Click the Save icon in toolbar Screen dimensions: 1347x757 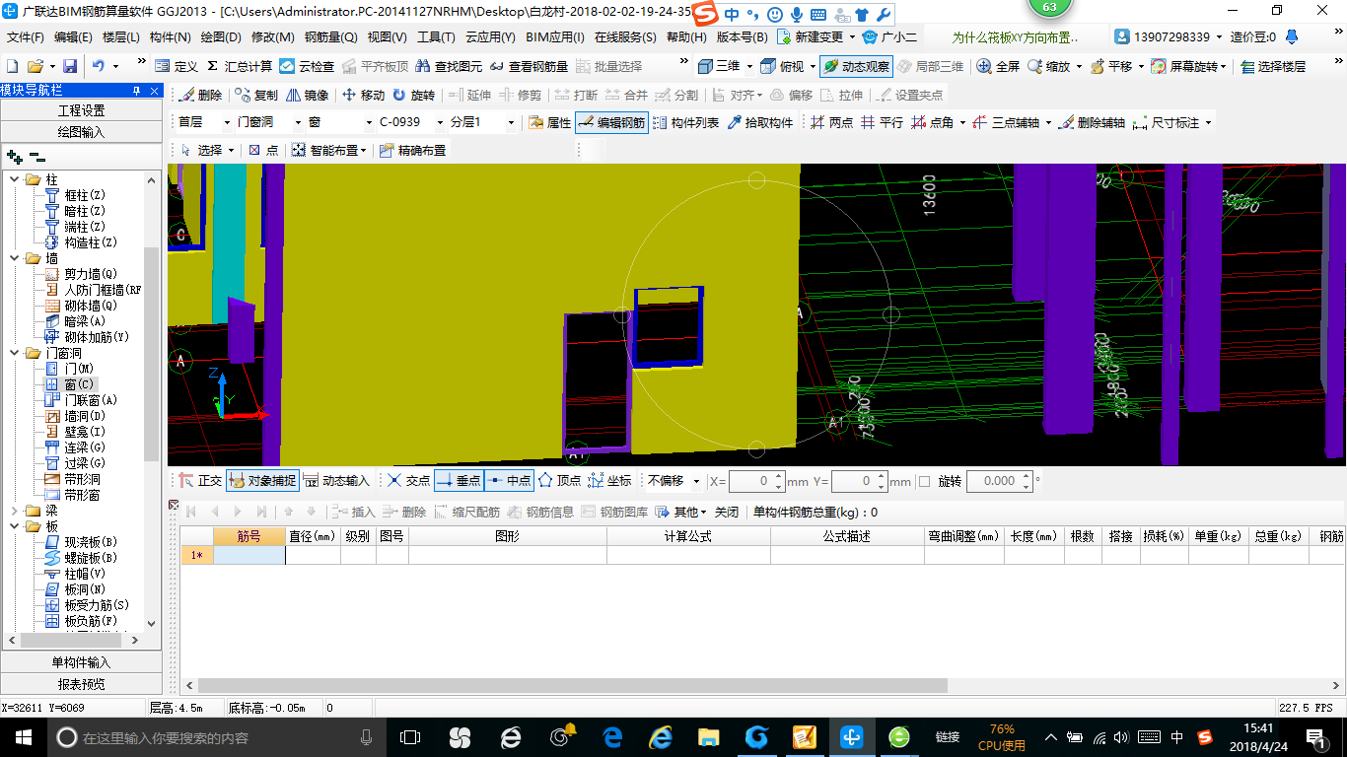pos(70,66)
